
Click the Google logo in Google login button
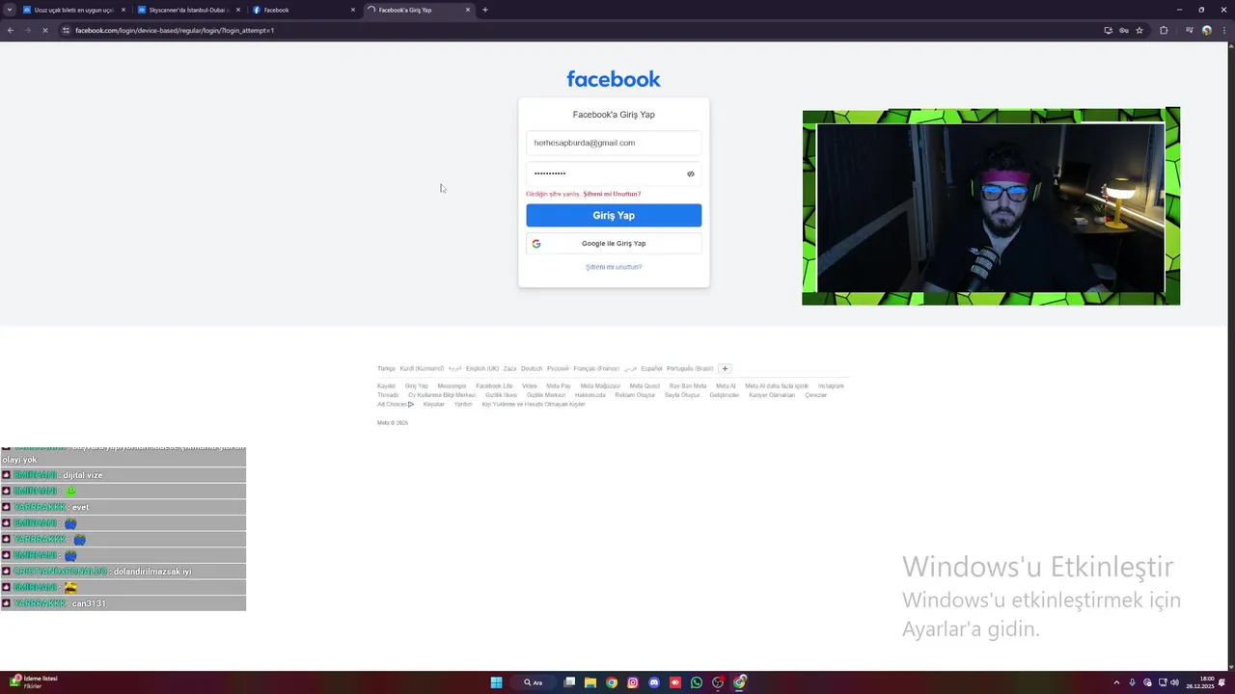pos(536,244)
